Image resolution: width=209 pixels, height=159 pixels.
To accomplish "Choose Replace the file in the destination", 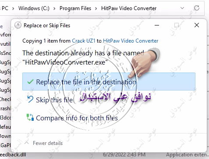I will coord(109,81).
